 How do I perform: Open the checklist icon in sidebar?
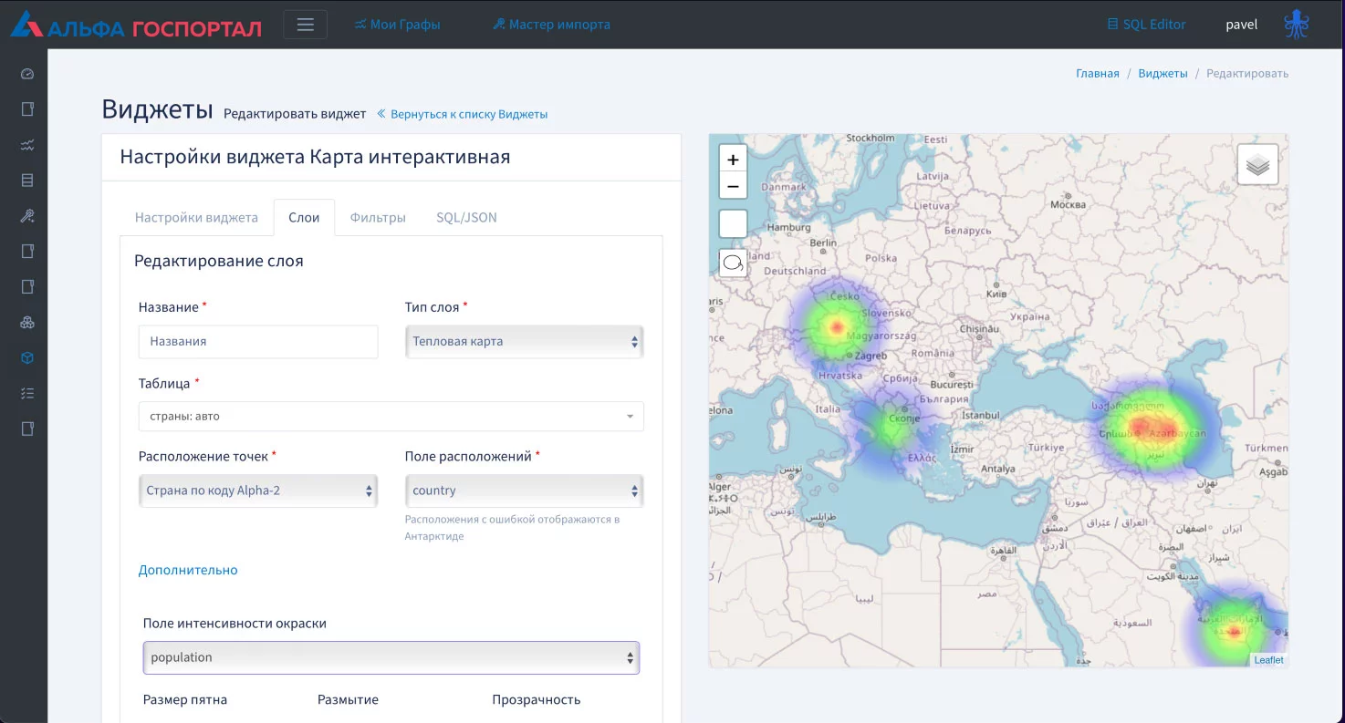27,394
